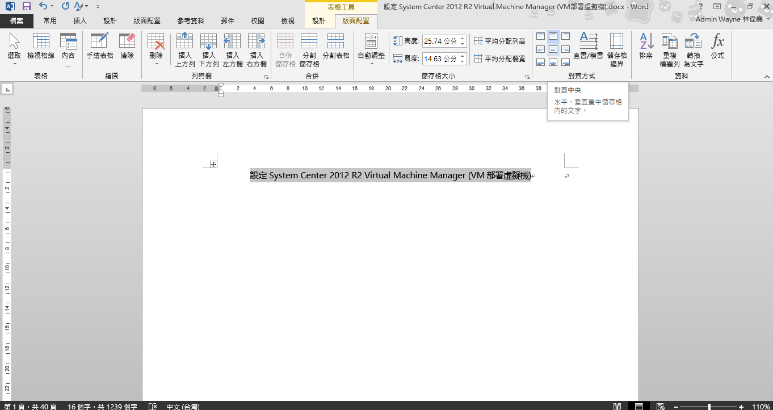Redo action with the repeat arrow icon
Image resolution: width=773 pixels, height=410 pixels.
(x=65, y=6)
